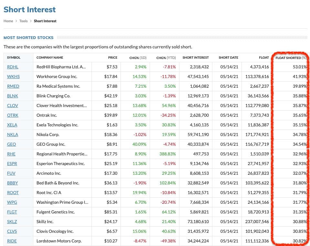Click the $85.31 price cell
Viewport: 310px width, 246px height.
click(111, 212)
